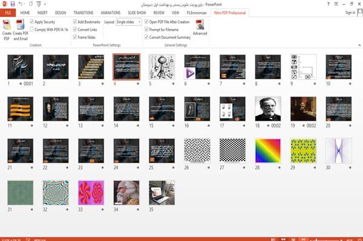Open the FILE tab

(x=8, y=13)
